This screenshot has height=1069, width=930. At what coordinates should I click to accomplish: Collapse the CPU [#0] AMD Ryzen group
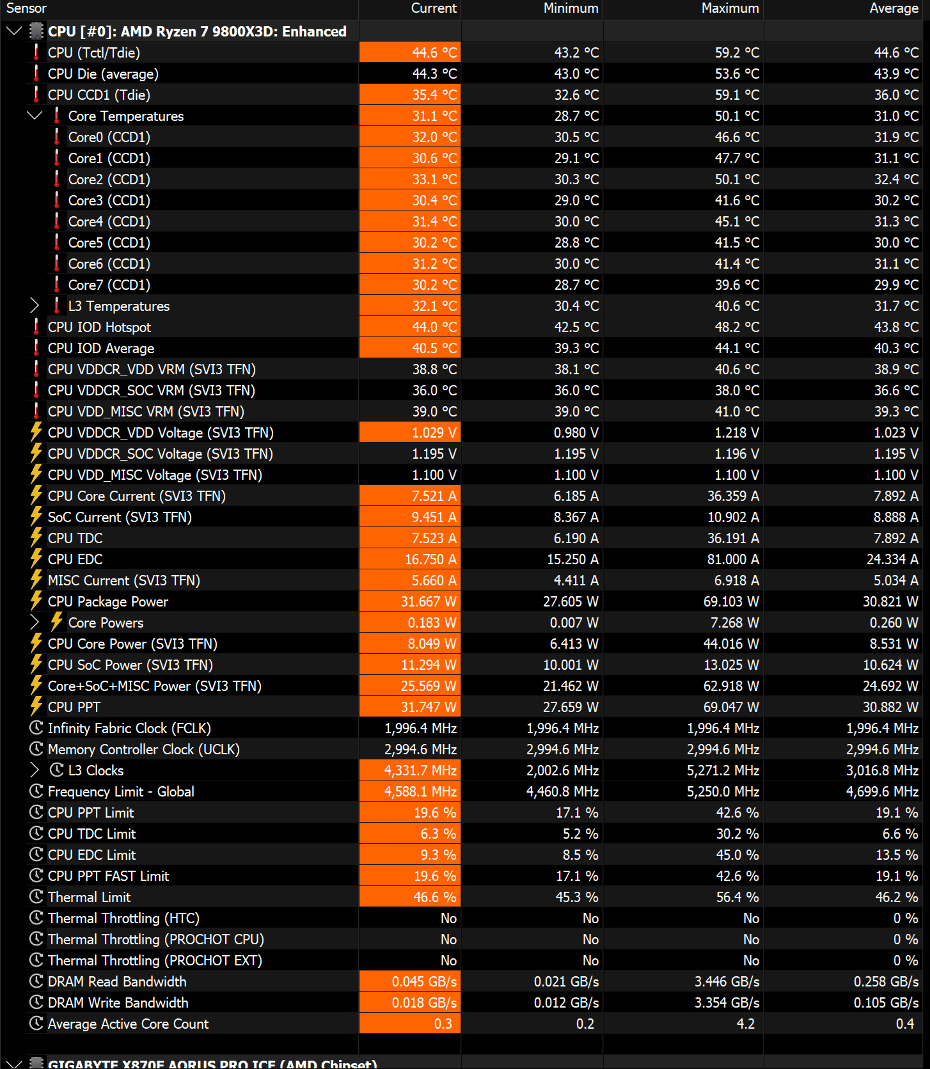coord(14,31)
